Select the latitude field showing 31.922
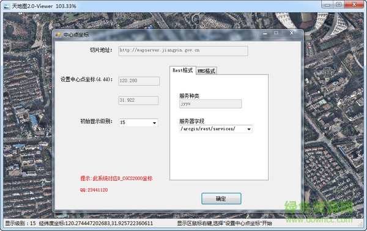Viewport: 367px width, 231px height. point(138,100)
